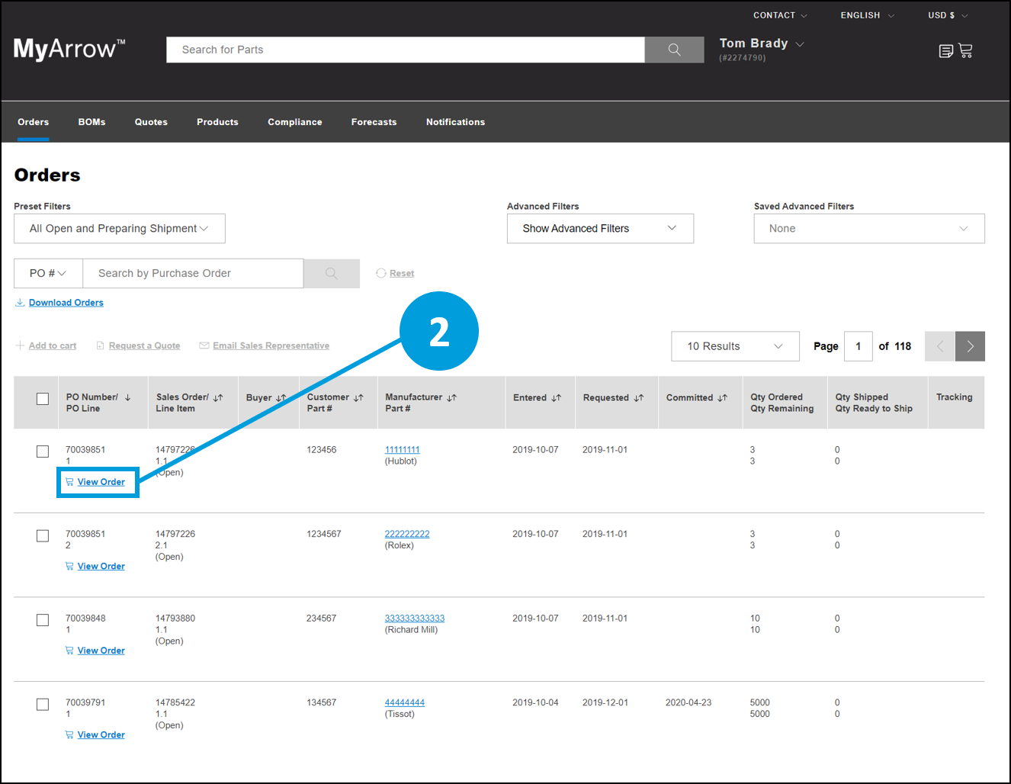Viewport: 1011px width, 784px height.
Task: Click the search magnifier for Search for Parts
Action: 673,50
